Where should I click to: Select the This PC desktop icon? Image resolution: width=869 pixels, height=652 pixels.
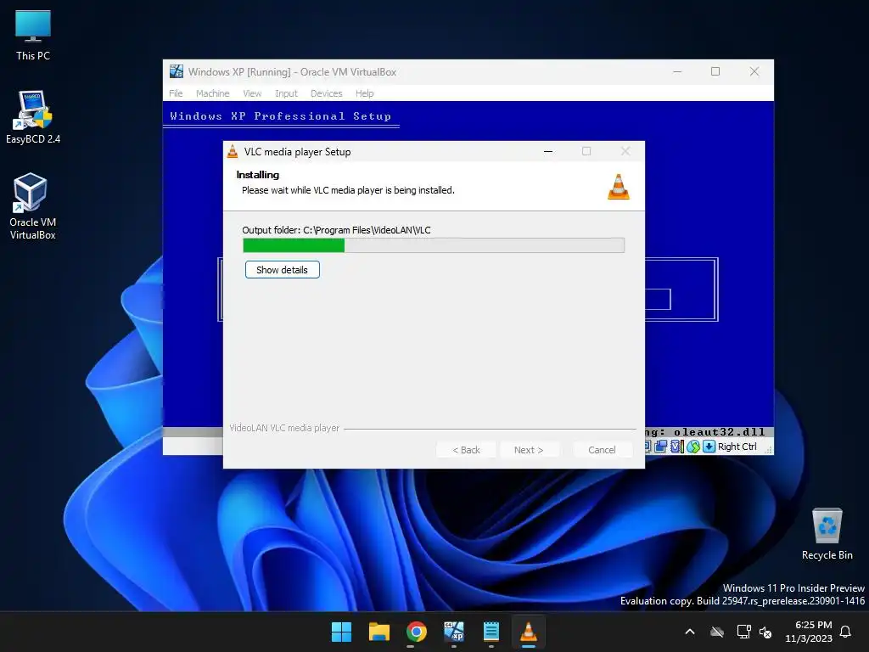(33, 35)
